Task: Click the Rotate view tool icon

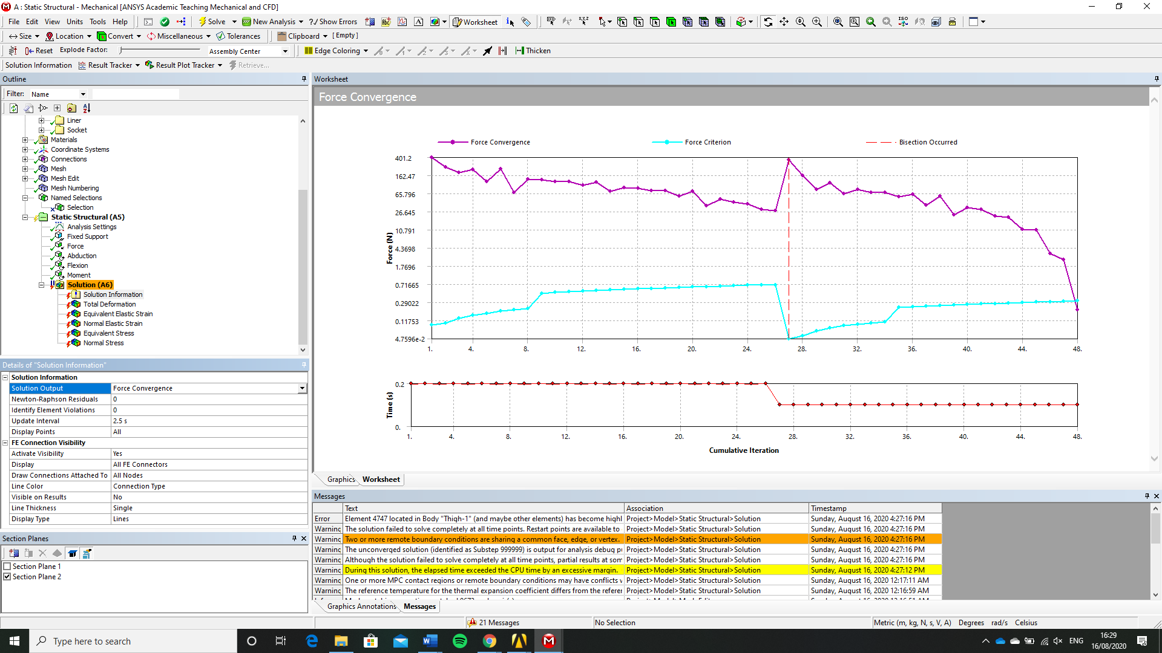Action: pos(768,22)
